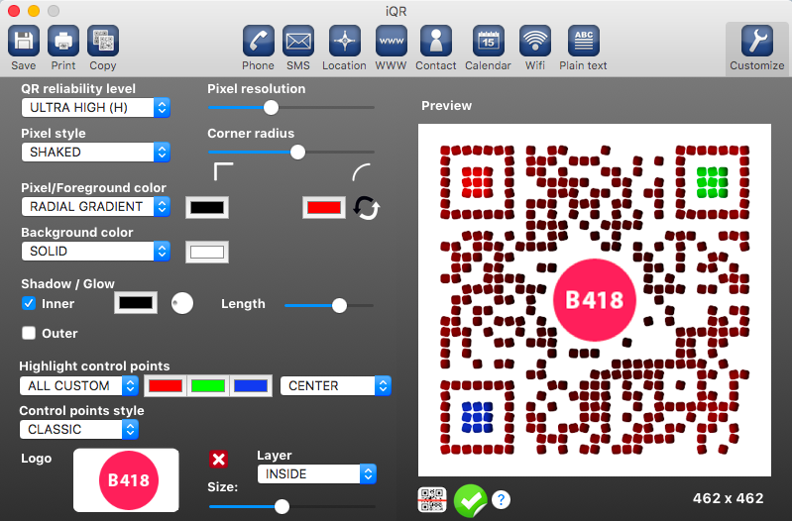
Task: Enable the Outer shadow checkbox
Action: [29, 333]
